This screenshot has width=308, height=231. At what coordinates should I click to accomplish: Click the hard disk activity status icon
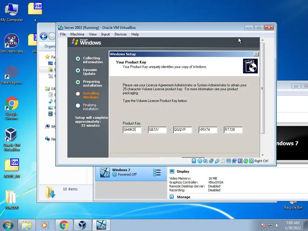pos(194,161)
